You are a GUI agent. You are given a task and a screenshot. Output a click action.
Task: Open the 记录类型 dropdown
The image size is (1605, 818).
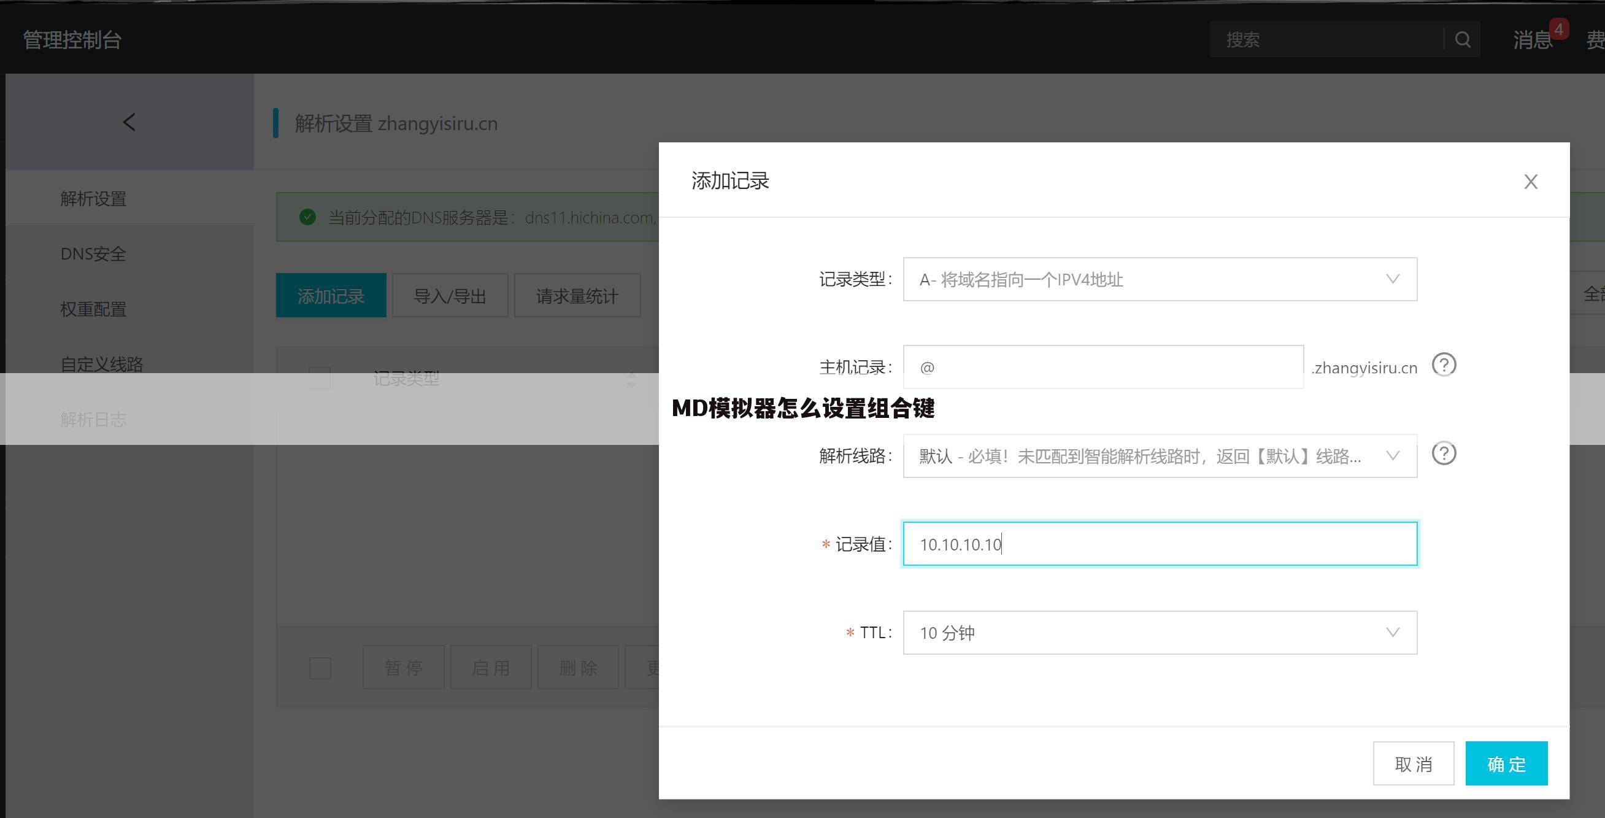[1160, 279]
